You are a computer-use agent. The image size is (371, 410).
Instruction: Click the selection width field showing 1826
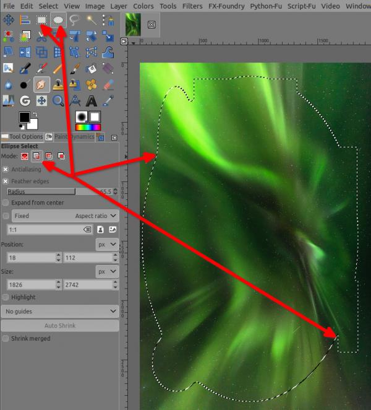32,285
